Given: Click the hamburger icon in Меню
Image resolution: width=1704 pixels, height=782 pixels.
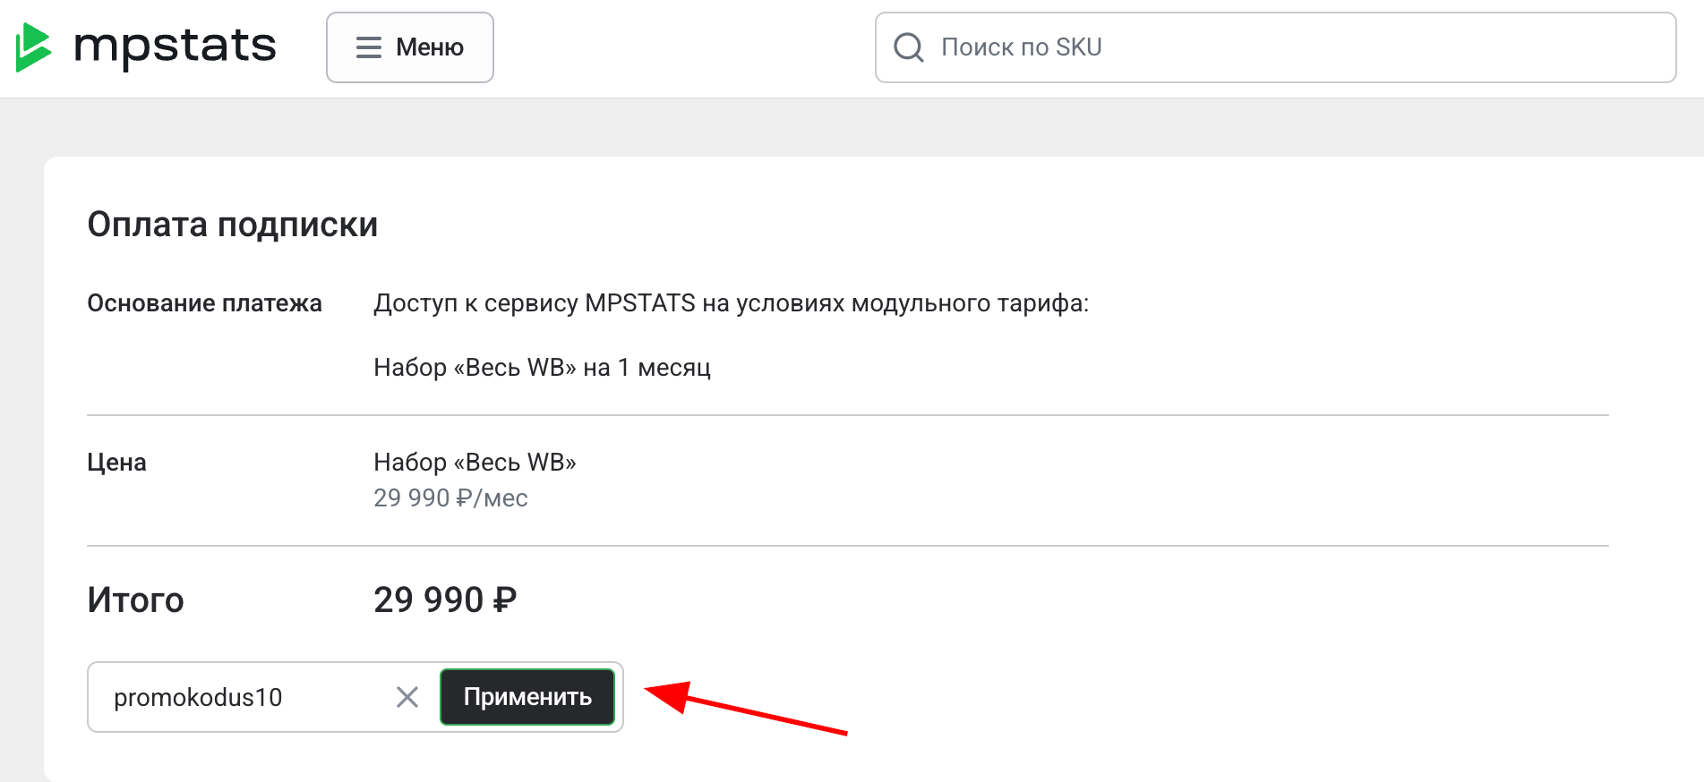Looking at the screenshot, I should point(369,47).
